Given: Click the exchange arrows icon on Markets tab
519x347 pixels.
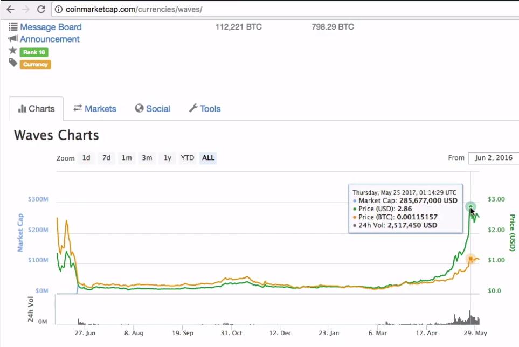Looking at the screenshot, I should click(78, 108).
